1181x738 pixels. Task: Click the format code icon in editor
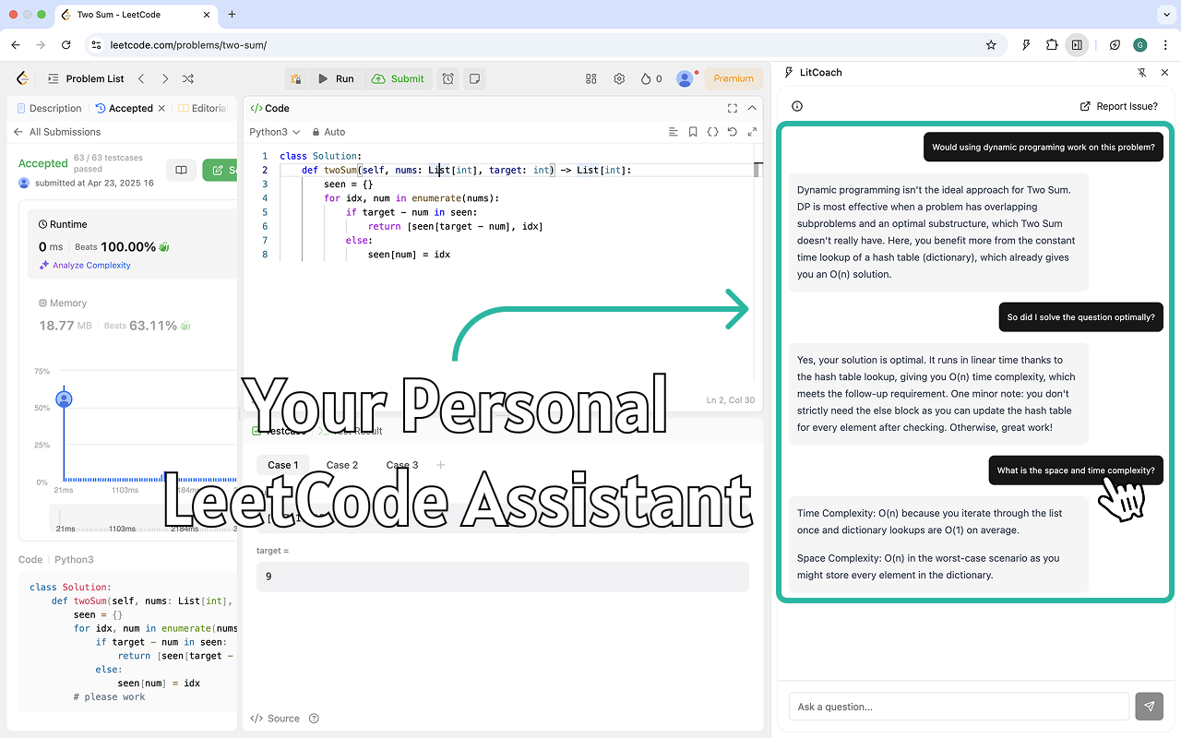tap(674, 132)
